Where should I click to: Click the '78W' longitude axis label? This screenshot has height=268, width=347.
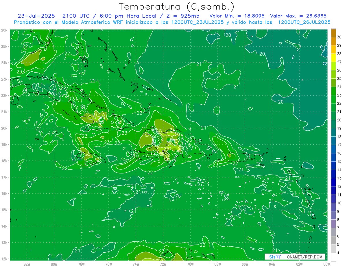(x=81, y=264)
